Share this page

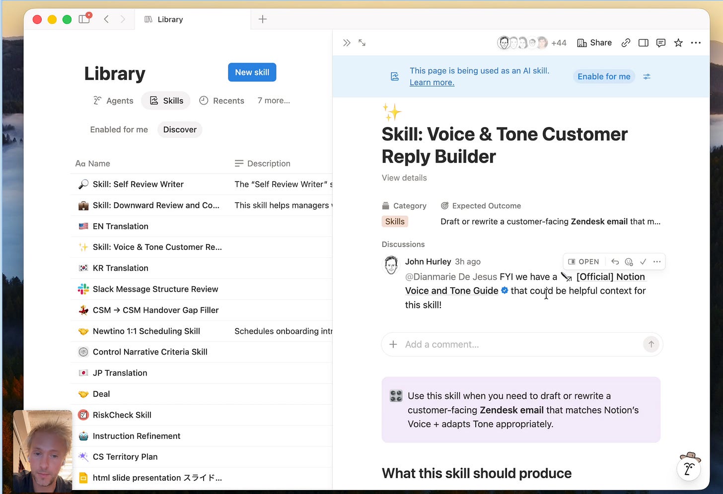[594, 43]
